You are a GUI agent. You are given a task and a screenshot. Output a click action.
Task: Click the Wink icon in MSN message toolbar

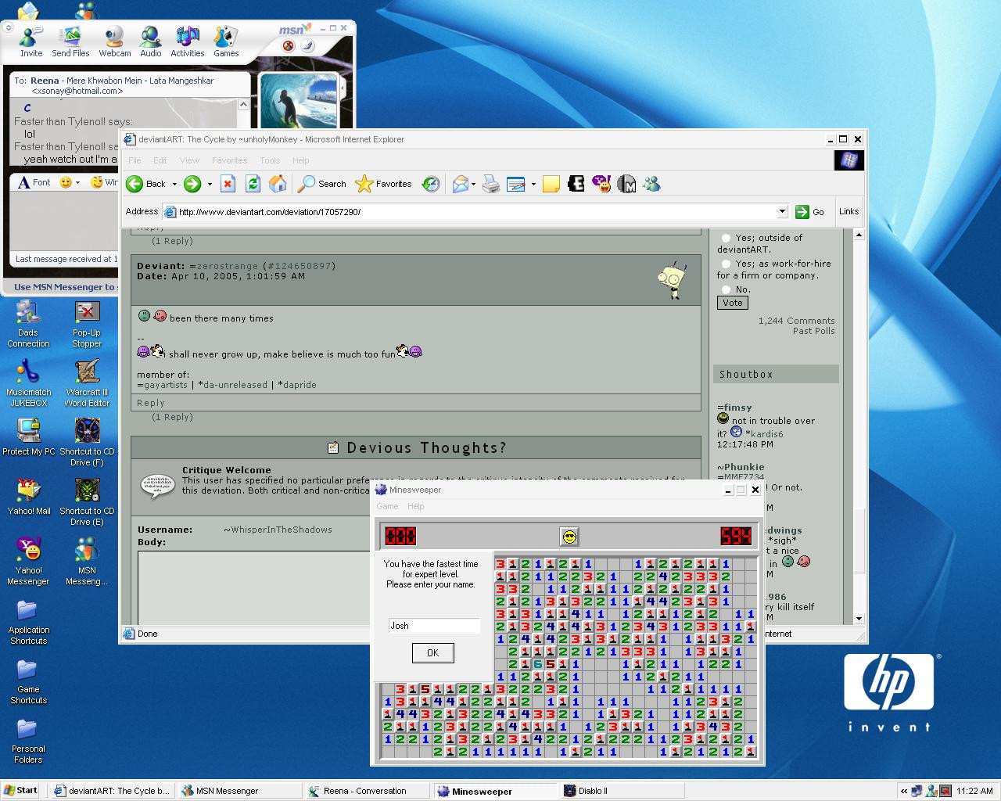(x=103, y=182)
